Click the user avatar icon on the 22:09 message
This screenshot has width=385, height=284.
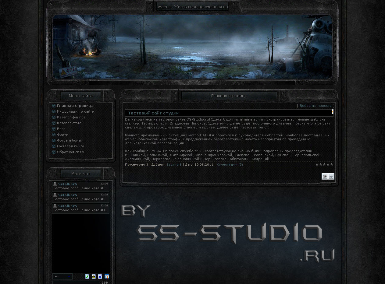(55, 184)
